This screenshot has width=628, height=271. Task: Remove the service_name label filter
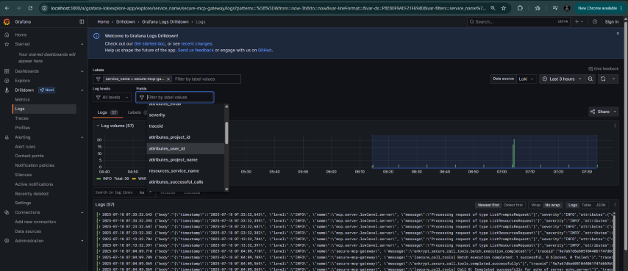point(168,79)
